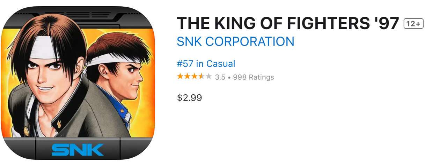Click the gray fifth rating star
Image resolution: width=447 pixels, height=166 pixels.
(208, 77)
